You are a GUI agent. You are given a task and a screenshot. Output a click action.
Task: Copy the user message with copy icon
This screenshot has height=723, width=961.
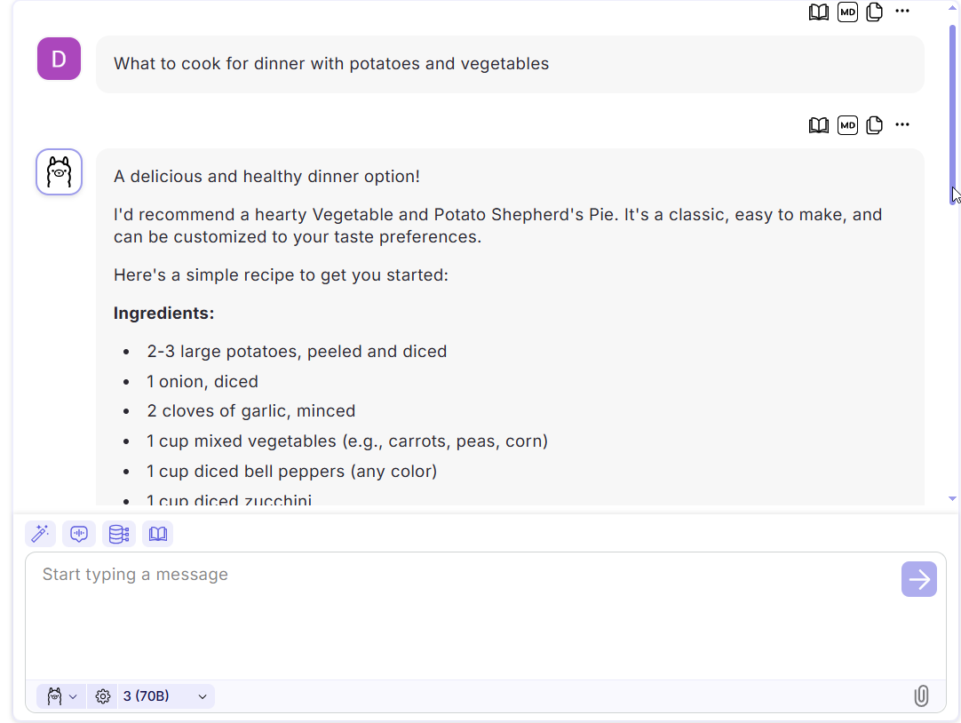[x=875, y=12]
